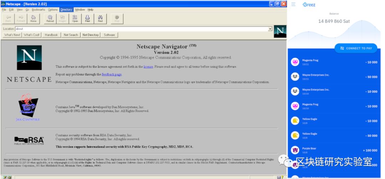Open the Help menu
The width and height of the screenshot is (385, 179).
[x=91, y=10]
